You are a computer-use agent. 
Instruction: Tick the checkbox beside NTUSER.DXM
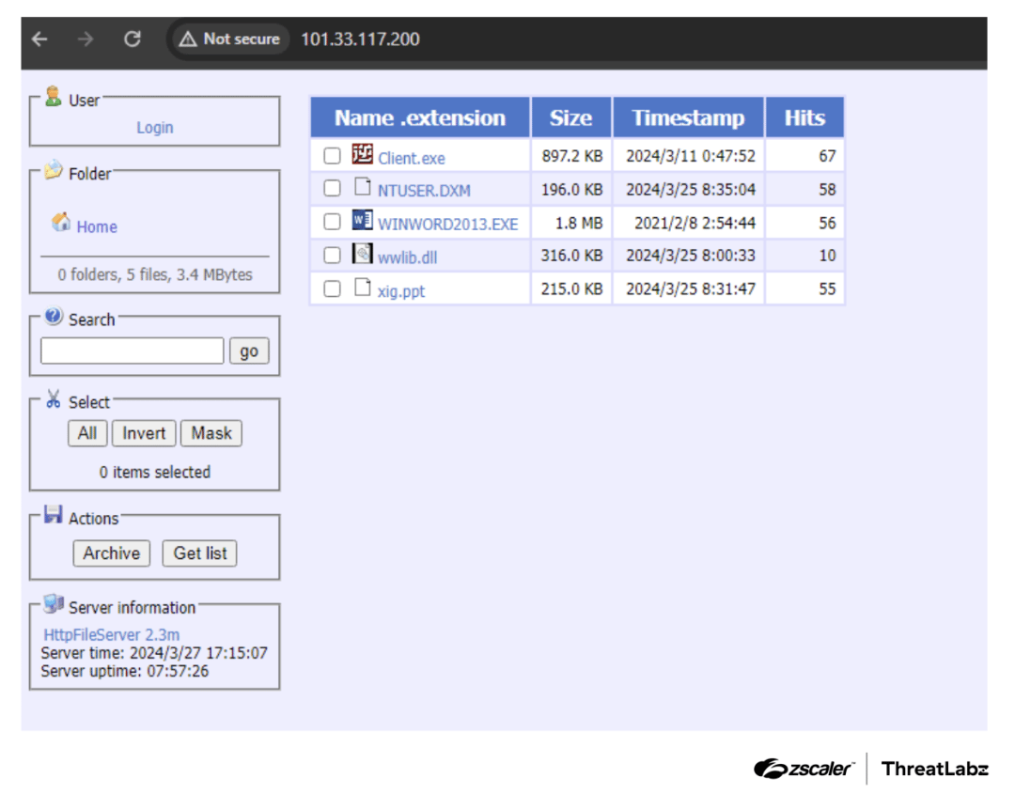point(332,188)
